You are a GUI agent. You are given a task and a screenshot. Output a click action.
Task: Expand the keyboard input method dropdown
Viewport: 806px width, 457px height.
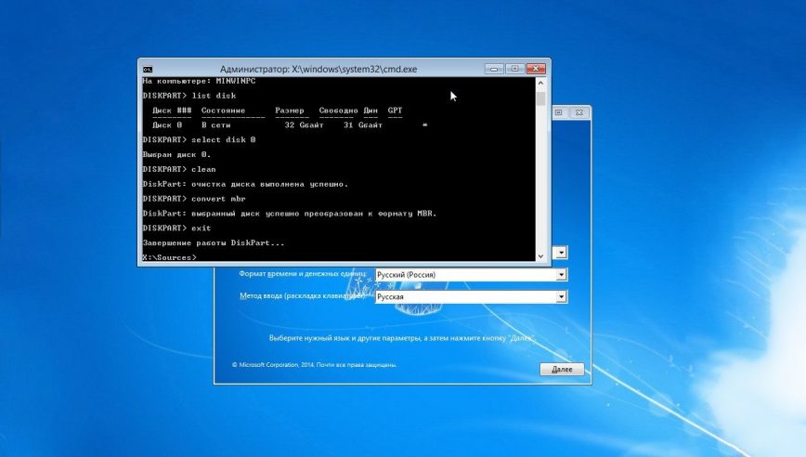(561, 297)
